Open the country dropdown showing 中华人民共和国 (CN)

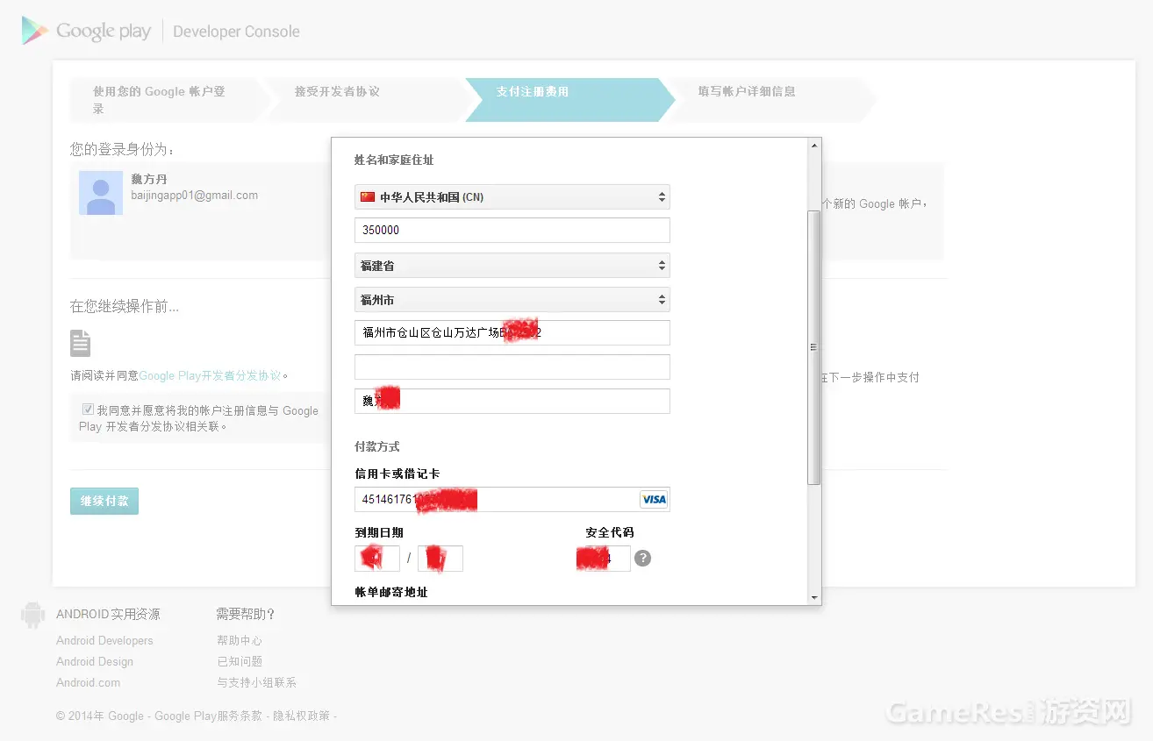click(512, 197)
